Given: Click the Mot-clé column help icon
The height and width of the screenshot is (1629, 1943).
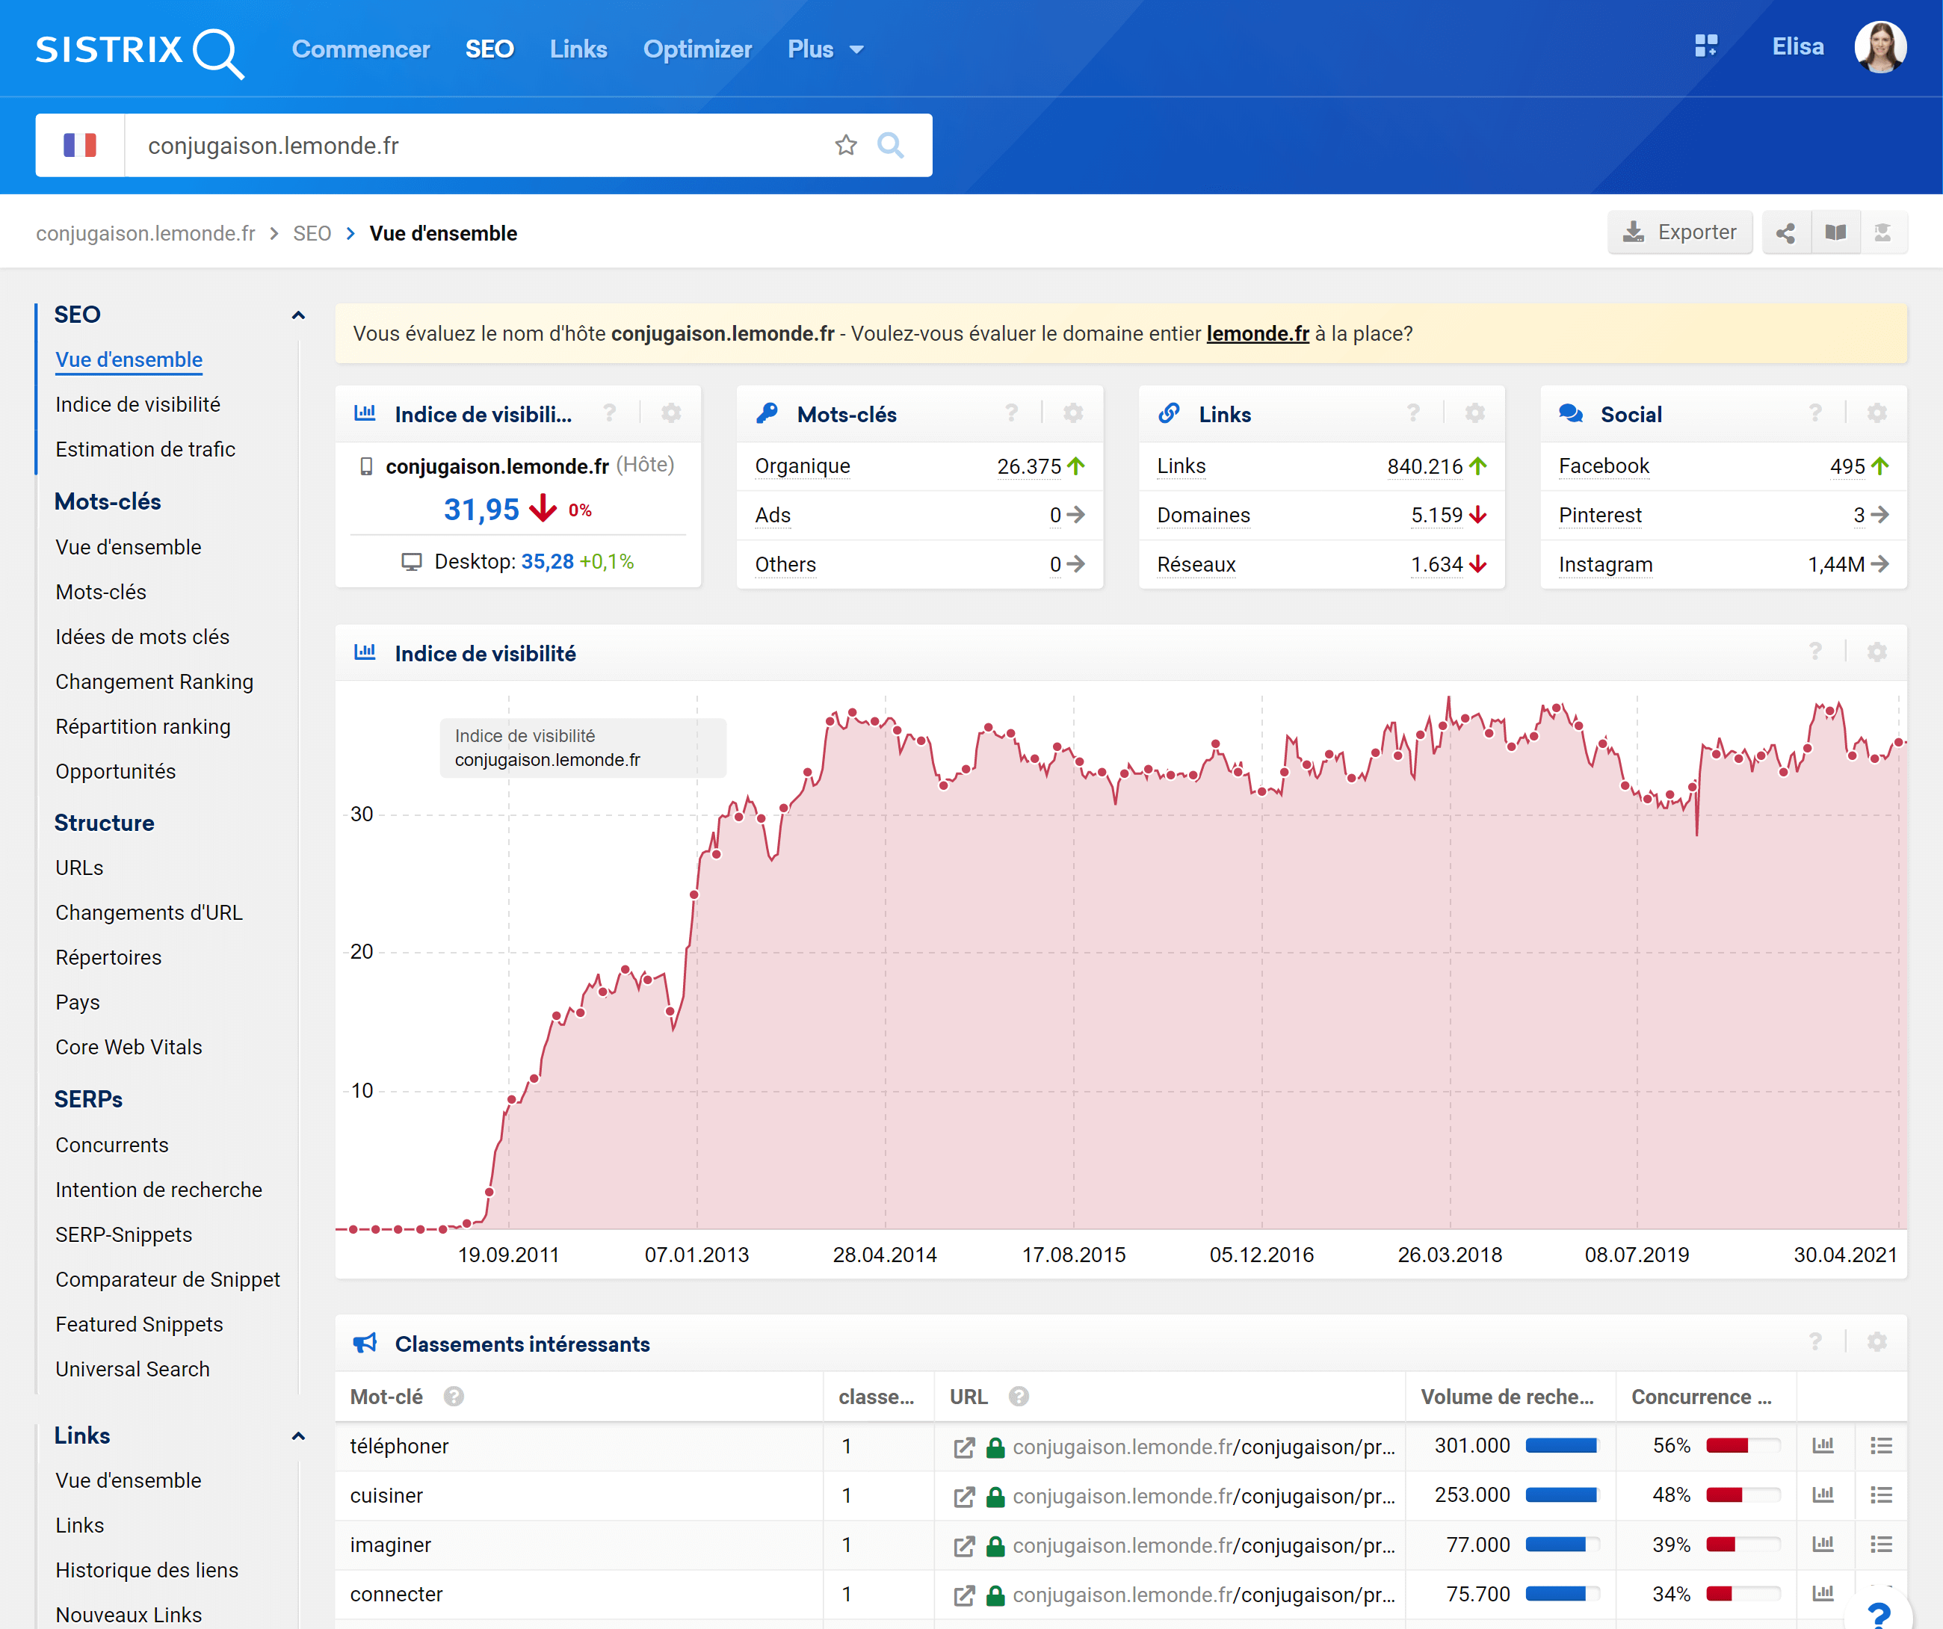Looking at the screenshot, I should click(454, 1397).
